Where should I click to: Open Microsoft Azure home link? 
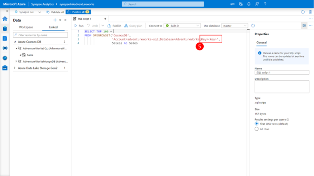(x=14, y=4)
